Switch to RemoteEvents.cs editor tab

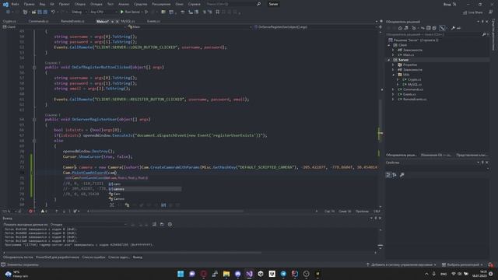click(x=72, y=21)
